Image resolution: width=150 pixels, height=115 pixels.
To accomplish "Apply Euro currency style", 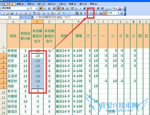I will 85,8.
